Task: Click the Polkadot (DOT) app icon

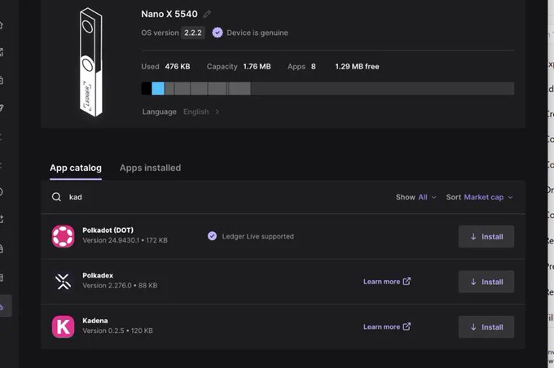Action: pyautogui.click(x=64, y=236)
